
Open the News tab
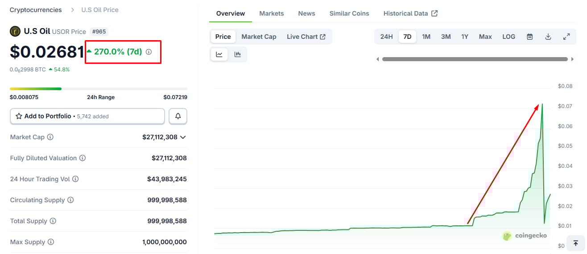click(307, 13)
